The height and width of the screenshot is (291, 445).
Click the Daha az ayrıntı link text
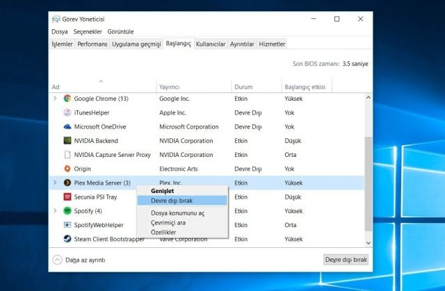tap(85, 260)
